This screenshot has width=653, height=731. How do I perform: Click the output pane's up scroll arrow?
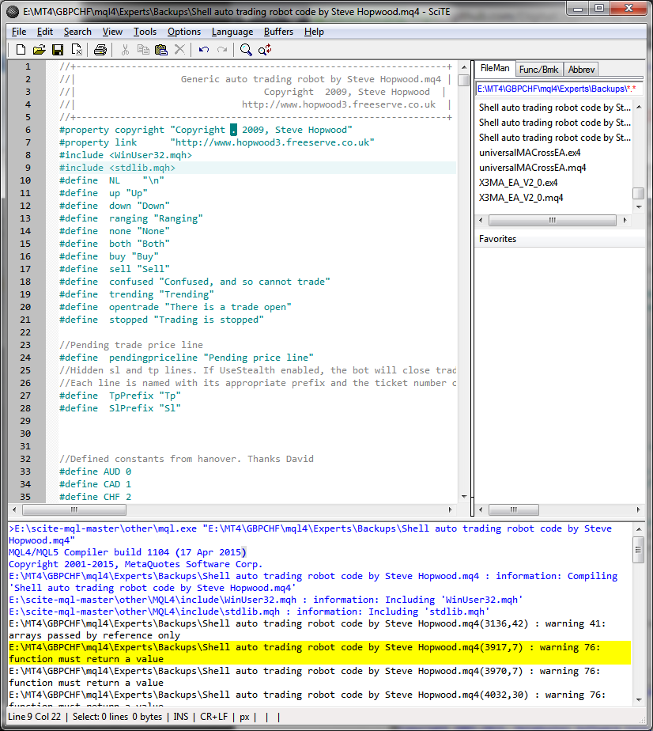coord(639,529)
